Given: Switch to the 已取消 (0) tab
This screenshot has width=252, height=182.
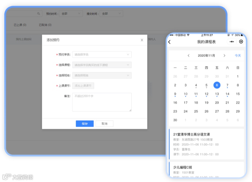Looking at the screenshot, I should (x=45, y=25).
